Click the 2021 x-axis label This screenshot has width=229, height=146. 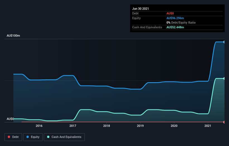[208, 126]
